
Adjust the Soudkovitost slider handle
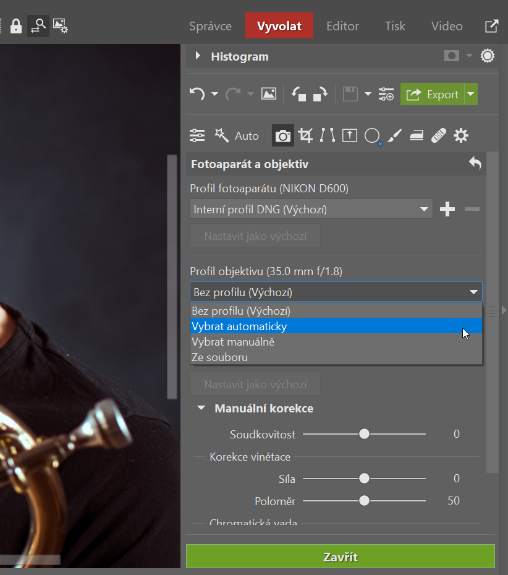click(x=364, y=434)
